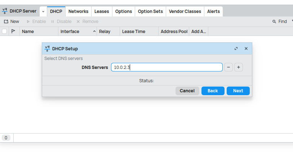Add another DNS server with plus button
Image resolution: width=293 pixels, height=153 pixels.
[239, 67]
